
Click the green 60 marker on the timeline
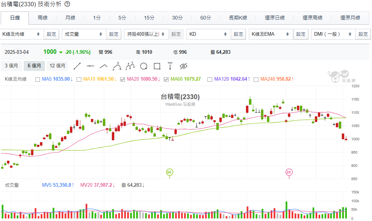169,172
